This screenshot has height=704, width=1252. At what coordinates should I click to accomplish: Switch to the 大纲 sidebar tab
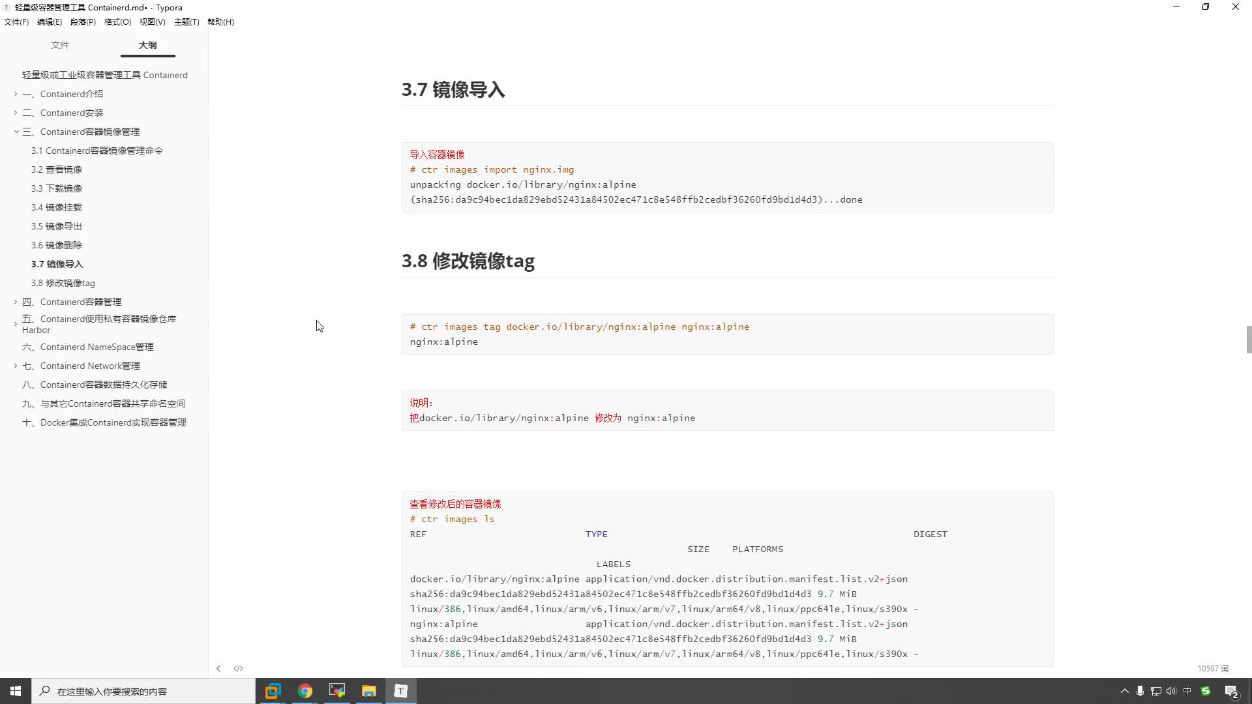point(147,45)
